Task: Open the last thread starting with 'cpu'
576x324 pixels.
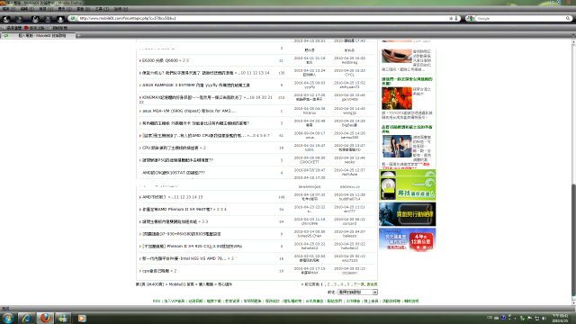Action: click(x=157, y=271)
